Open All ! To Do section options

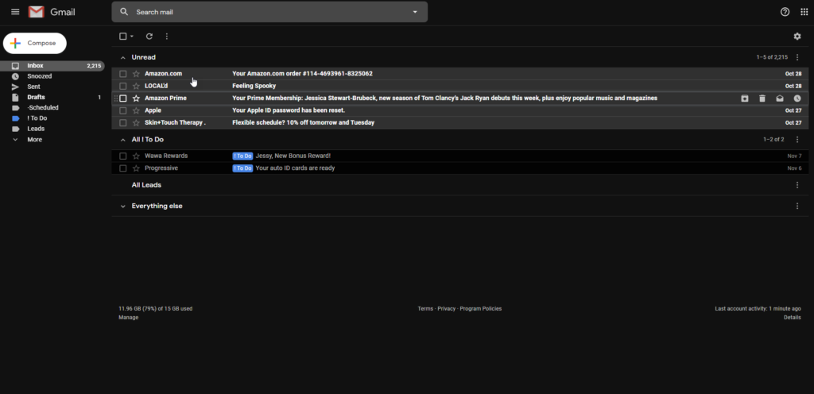pos(797,140)
